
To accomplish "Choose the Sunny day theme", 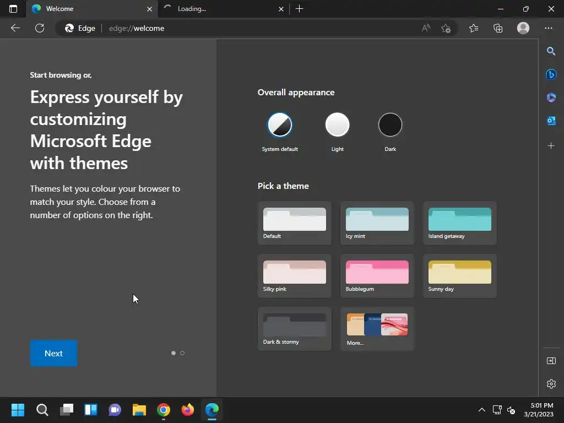I will [460, 276].
